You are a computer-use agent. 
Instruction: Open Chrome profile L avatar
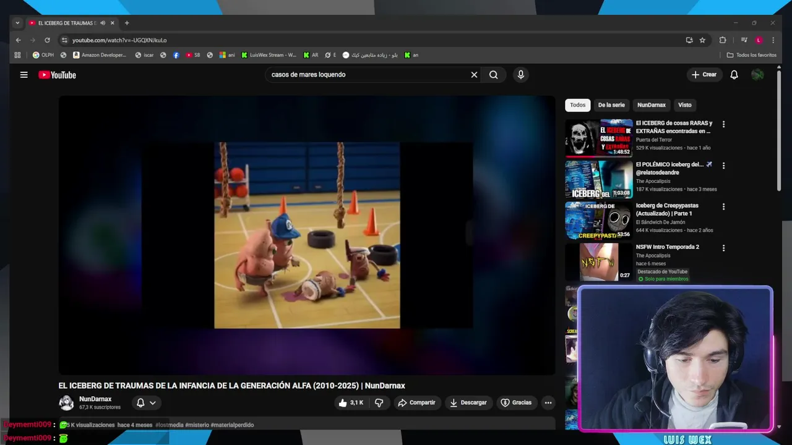pyautogui.click(x=759, y=40)
